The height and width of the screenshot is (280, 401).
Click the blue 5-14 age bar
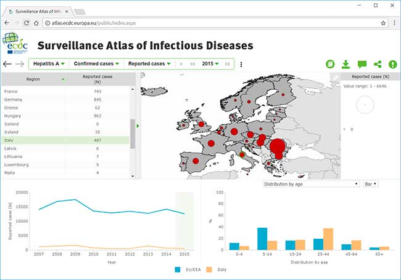[262, 239]
